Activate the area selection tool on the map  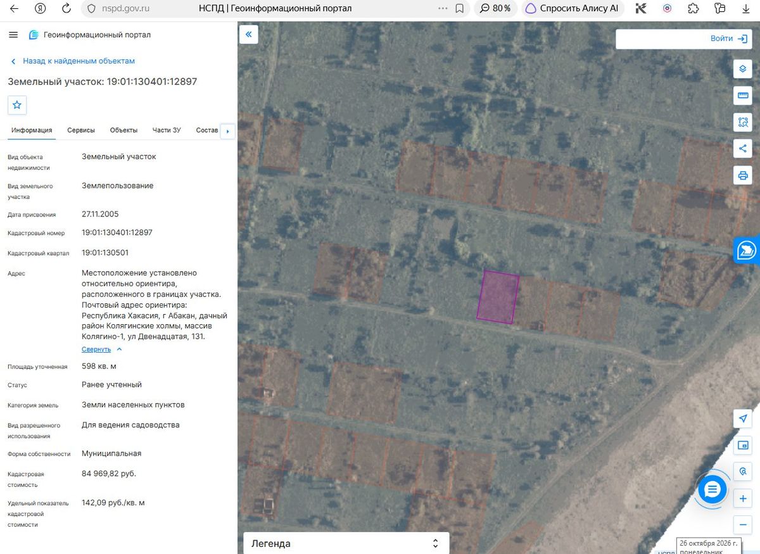click(742, 122)
